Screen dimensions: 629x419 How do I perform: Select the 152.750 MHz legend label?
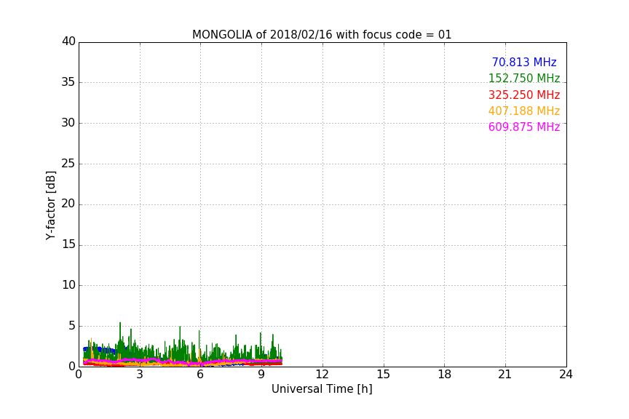(x=524, y=79)
